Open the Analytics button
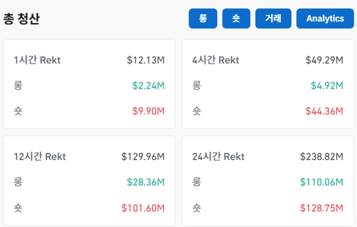357x227 pixels. click(x=325, y=19)
